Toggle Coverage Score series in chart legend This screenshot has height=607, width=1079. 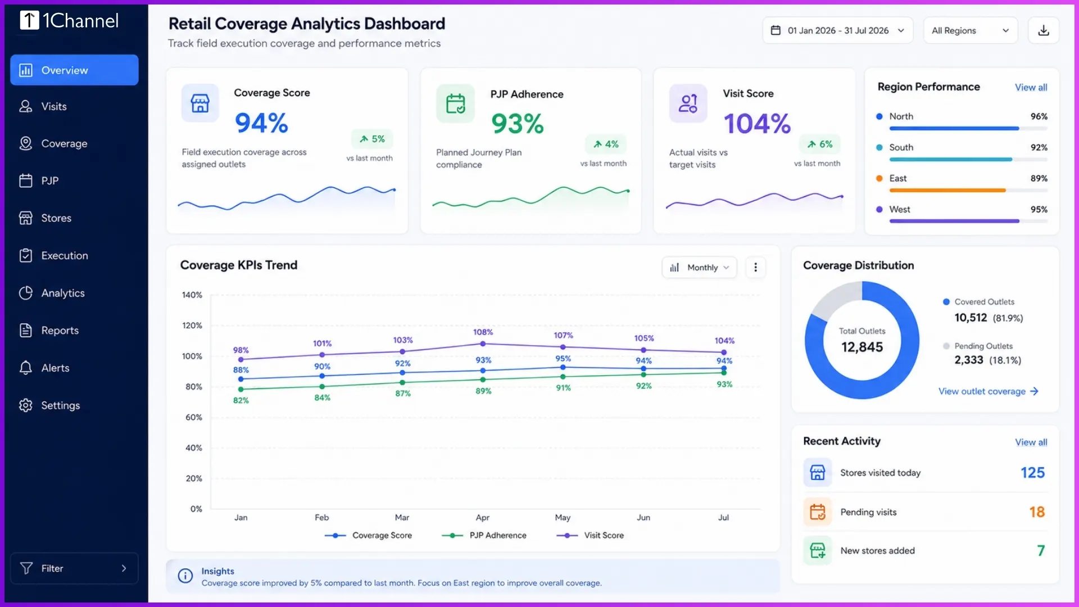point(368,536)
